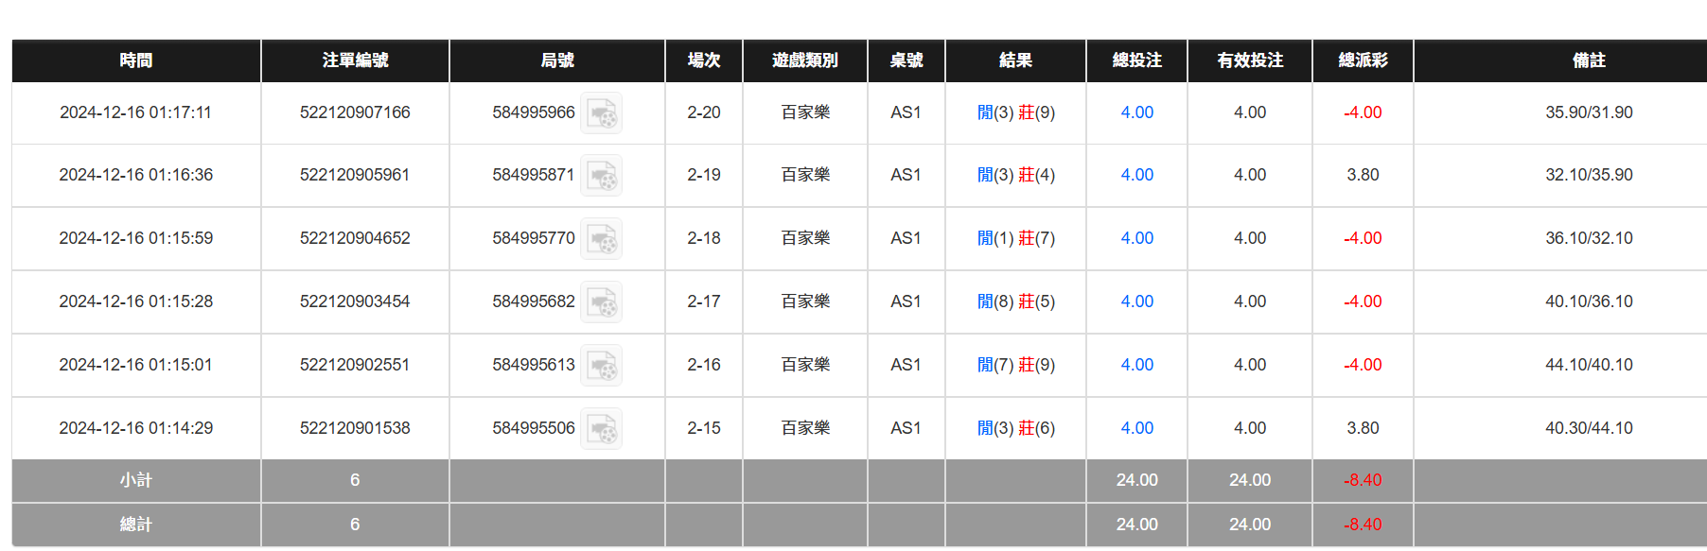1707x551 pixels.
Task: Click the red -8.40 subtotal payout value
Action: (x=1362, y=480)
